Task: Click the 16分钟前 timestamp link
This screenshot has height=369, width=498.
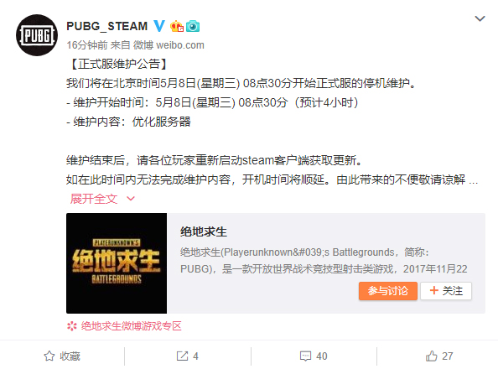Action: pyautogui.click(x=87, y=45)
